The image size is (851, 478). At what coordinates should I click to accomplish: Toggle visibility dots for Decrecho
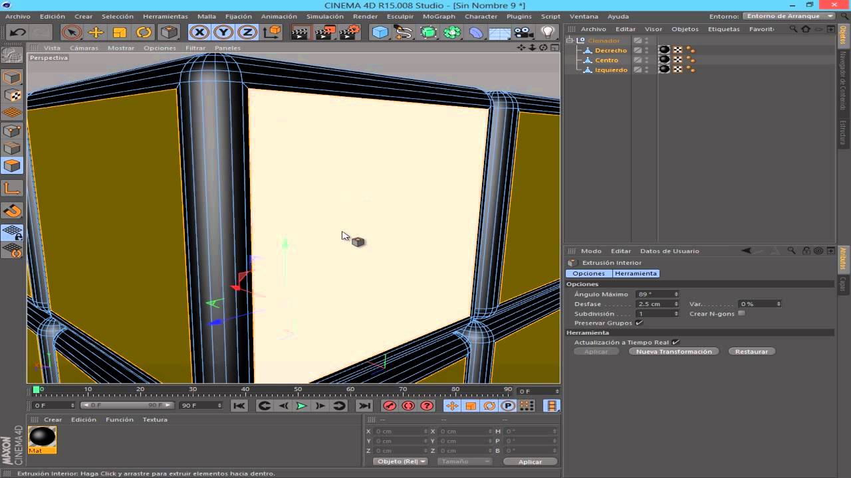coord(646,50)
